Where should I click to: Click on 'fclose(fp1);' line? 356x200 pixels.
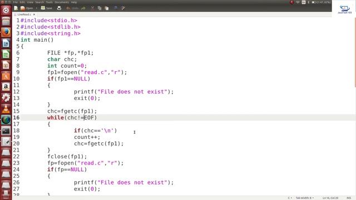pyautogui.click(x=67, y=157)
